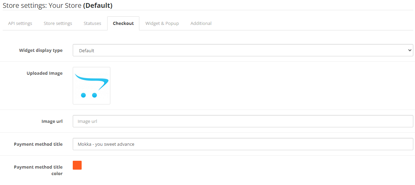Click into the Payment method title field
Screen dimensions: 415x185
pos(243,144)
